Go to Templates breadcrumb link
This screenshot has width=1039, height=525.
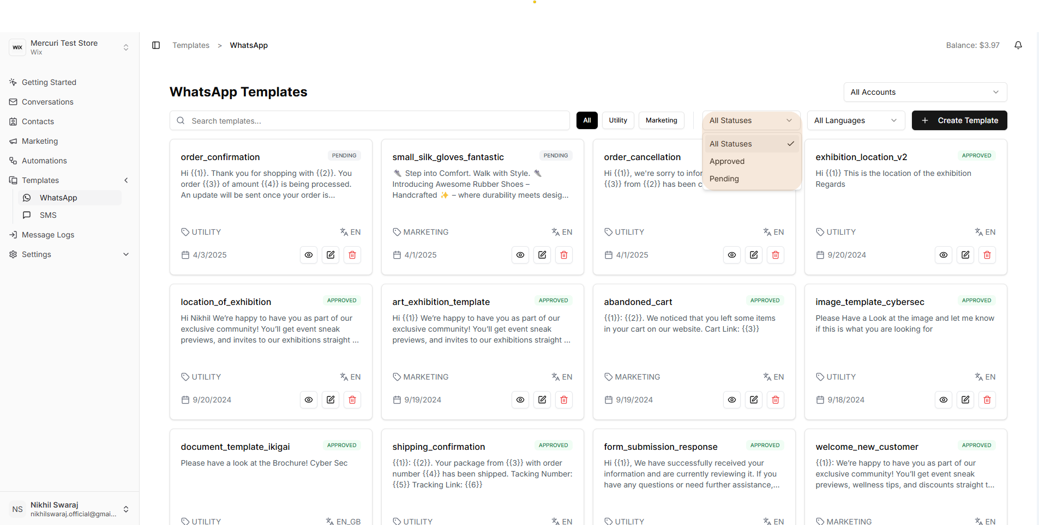191,45
